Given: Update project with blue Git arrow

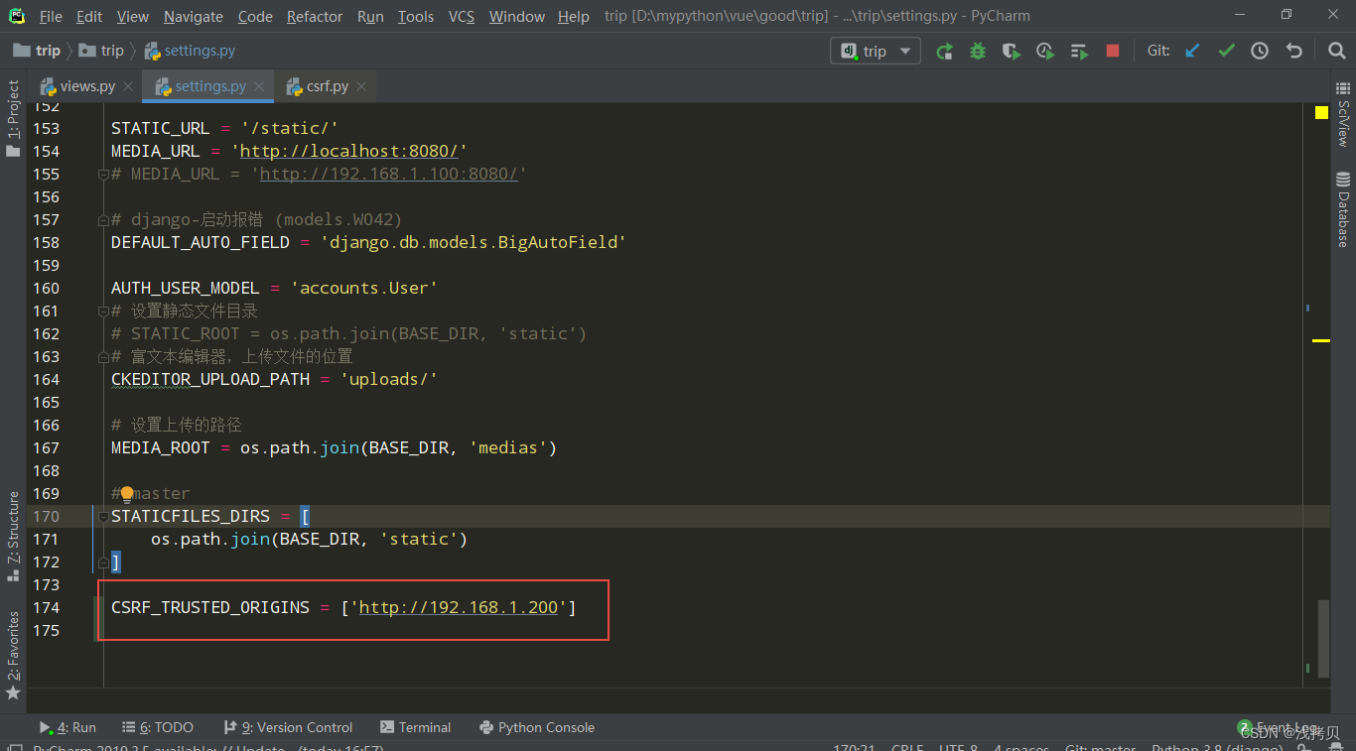Looking at the screenshot, I should click(x=1192, y=51).
